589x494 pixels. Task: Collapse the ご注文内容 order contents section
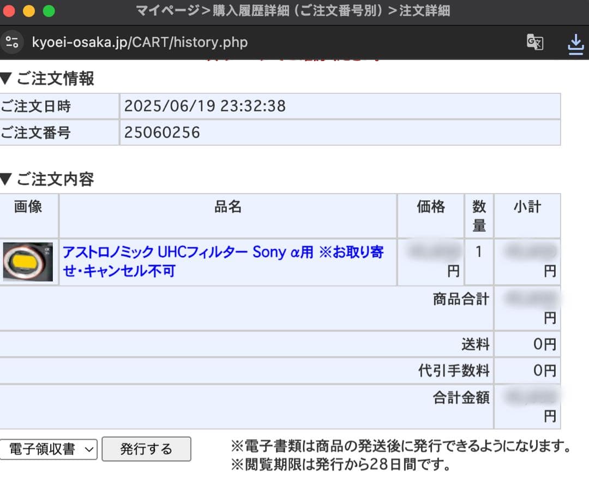pos(49,179)
